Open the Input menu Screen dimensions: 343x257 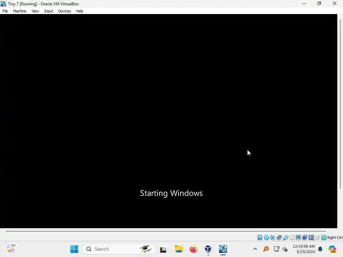point(49,11)
